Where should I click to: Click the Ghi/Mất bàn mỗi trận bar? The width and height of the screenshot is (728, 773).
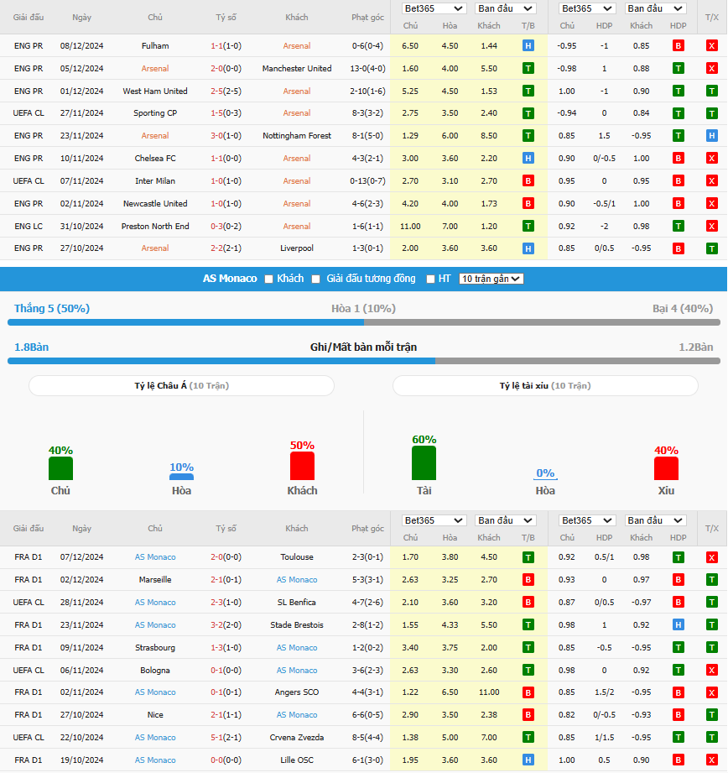click(364, 361)
